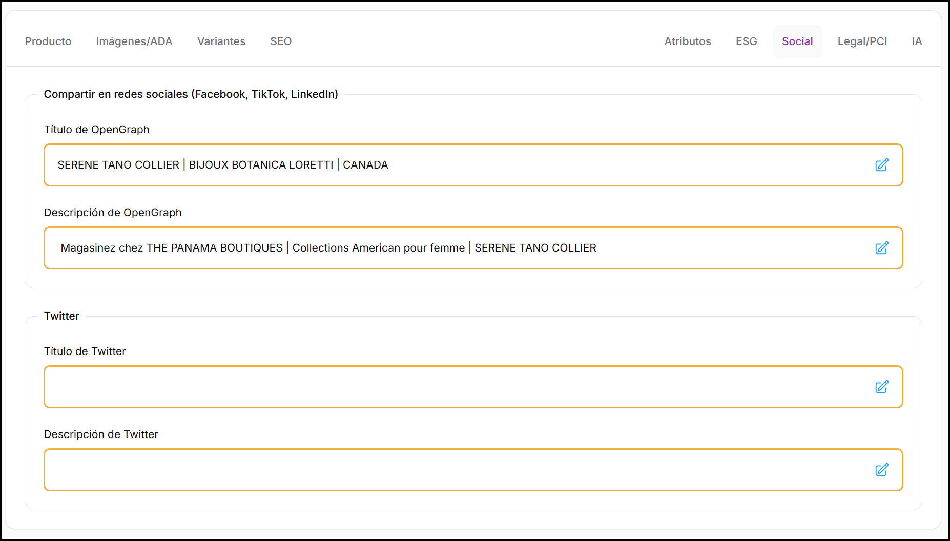
Task: Click the Descripción de Twitter label
Action: tap(101, 434)
